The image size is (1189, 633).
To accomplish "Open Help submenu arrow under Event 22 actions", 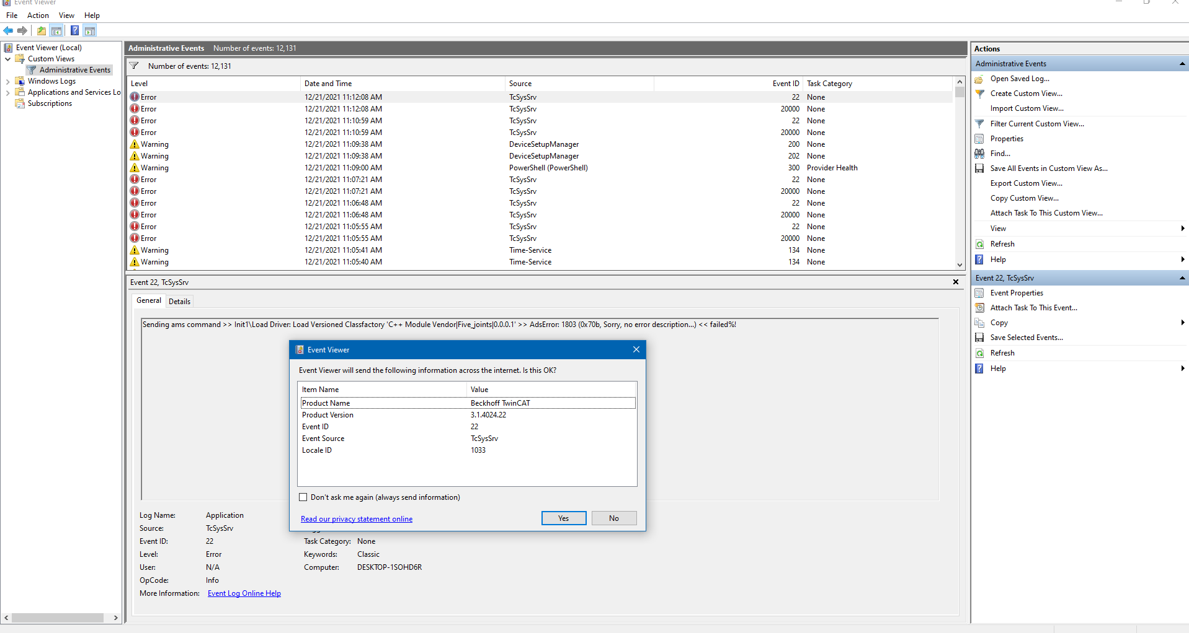I will click(1183, 369).
